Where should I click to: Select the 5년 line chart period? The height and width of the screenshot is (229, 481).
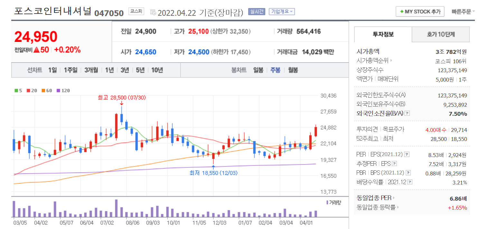click(x=140, y=70)
